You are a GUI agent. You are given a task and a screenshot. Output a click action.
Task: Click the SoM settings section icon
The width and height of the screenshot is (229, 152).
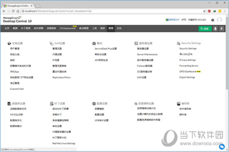point(51,43)
